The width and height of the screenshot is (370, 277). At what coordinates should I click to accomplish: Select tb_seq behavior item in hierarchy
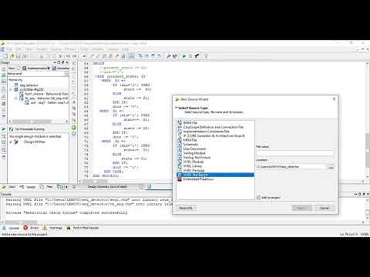pos(47,98)
